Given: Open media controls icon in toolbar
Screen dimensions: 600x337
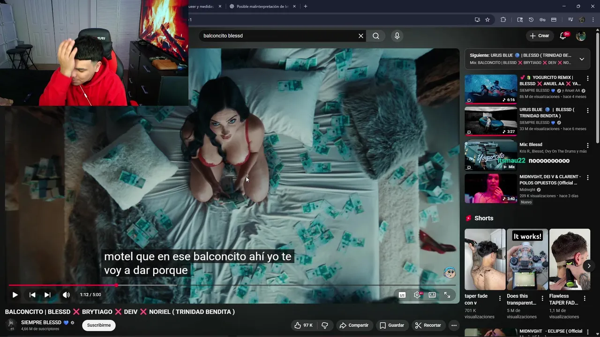Looking at the screenshot, I should click(570, 20).
